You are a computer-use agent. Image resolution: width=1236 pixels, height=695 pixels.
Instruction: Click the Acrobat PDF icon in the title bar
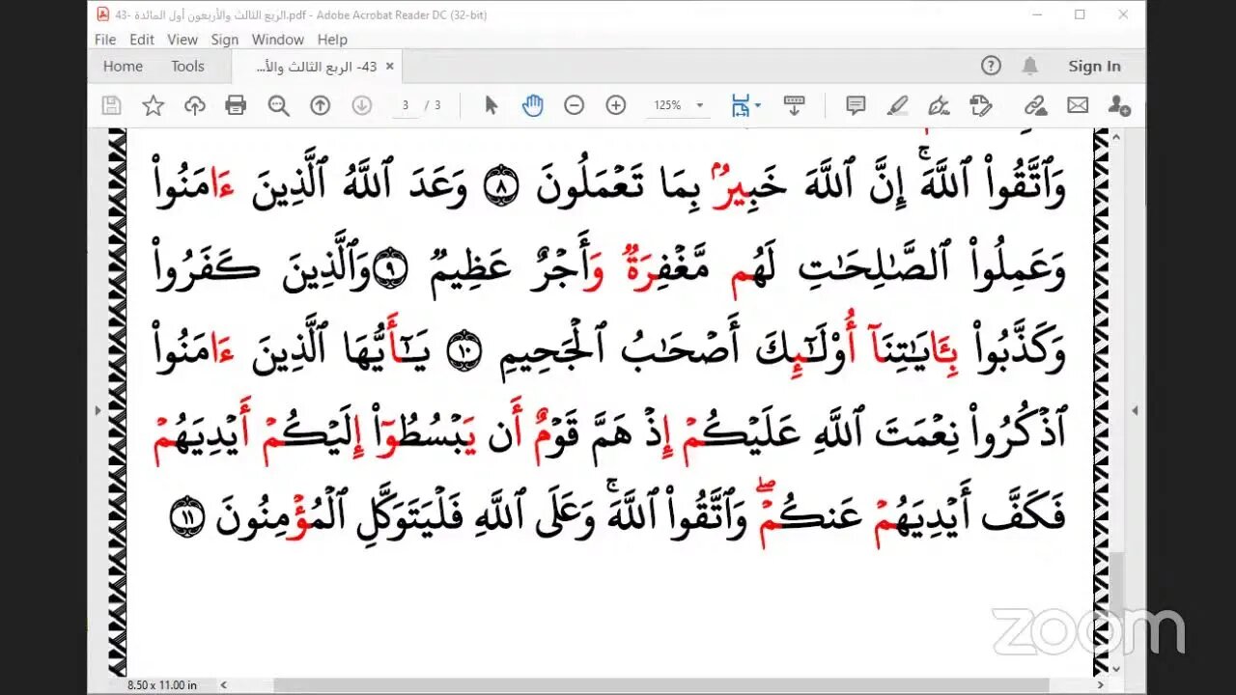pos(103,14)
